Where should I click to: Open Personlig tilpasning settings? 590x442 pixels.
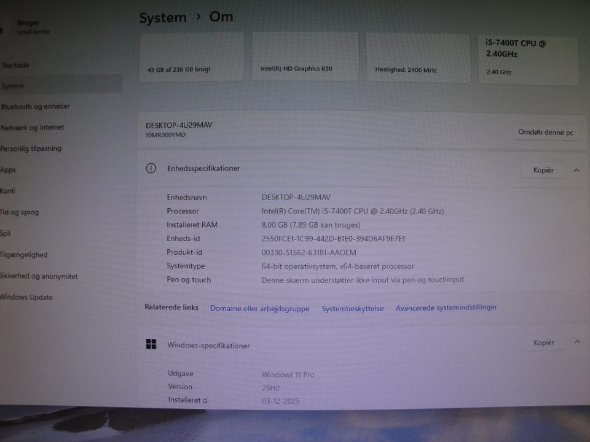[x=31, y=149]
